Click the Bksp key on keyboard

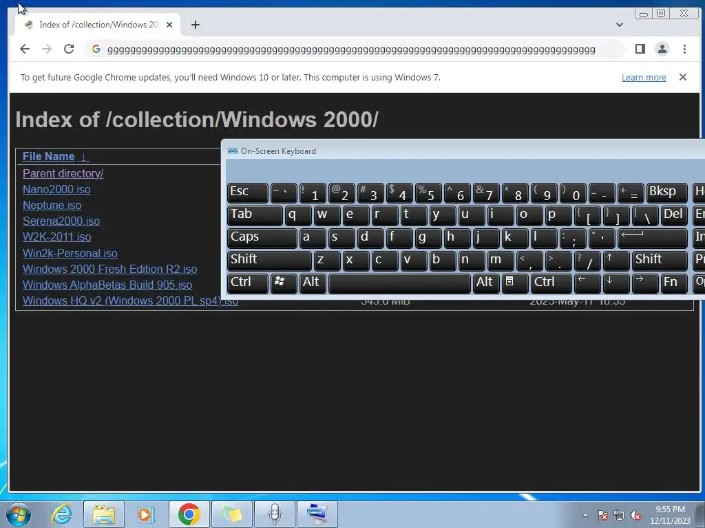pyautogui.click(x=666, y=192)
